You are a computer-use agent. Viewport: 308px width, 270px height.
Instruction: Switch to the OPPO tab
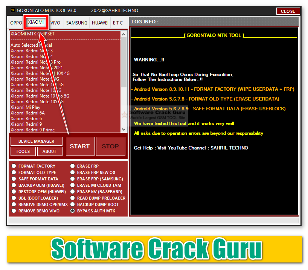tap(16, 23)
